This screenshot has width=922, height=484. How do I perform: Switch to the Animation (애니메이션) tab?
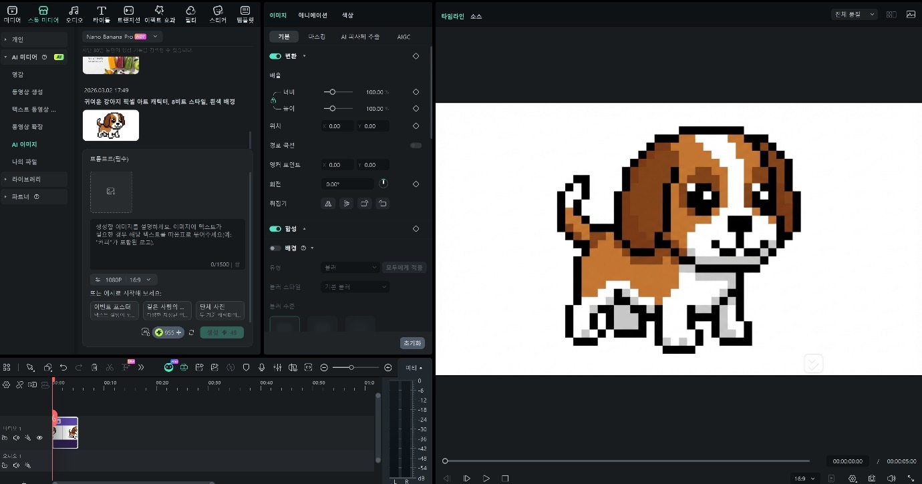[x=313, y=15]
